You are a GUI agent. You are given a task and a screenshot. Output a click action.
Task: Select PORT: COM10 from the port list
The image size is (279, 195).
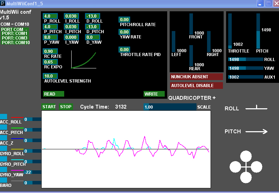[16, 43]
